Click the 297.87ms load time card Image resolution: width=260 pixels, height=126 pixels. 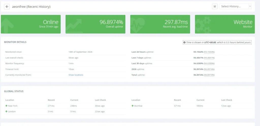point(160,24)
